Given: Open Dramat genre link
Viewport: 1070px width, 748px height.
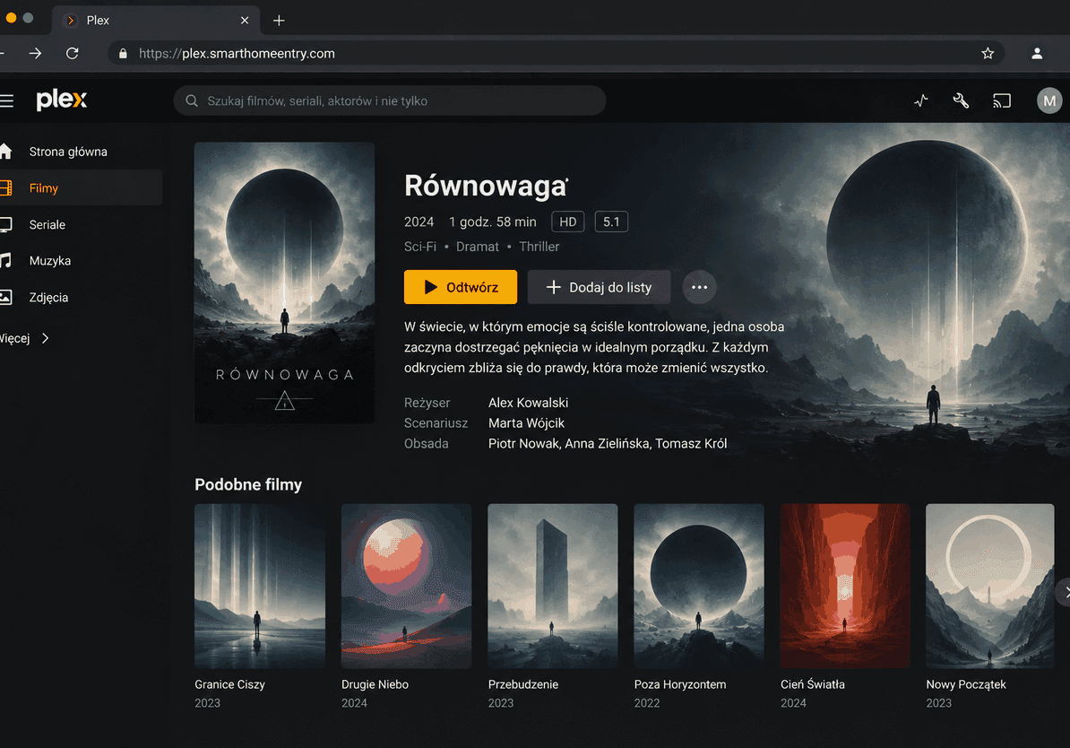Looking at the screenshot, I should click(x=478, y=247).
